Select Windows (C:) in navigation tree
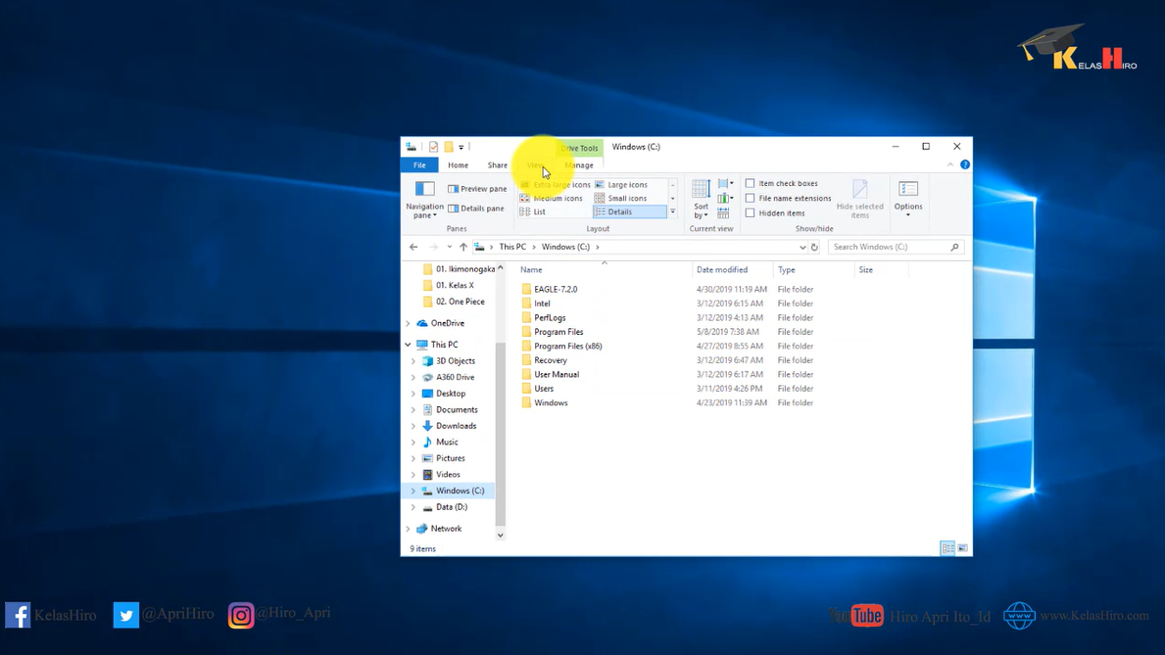 (x=460, y=491)
